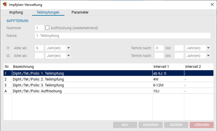Click the KOPIEREN button
Viewport: 217px width, 131px height.
(151, 125)
